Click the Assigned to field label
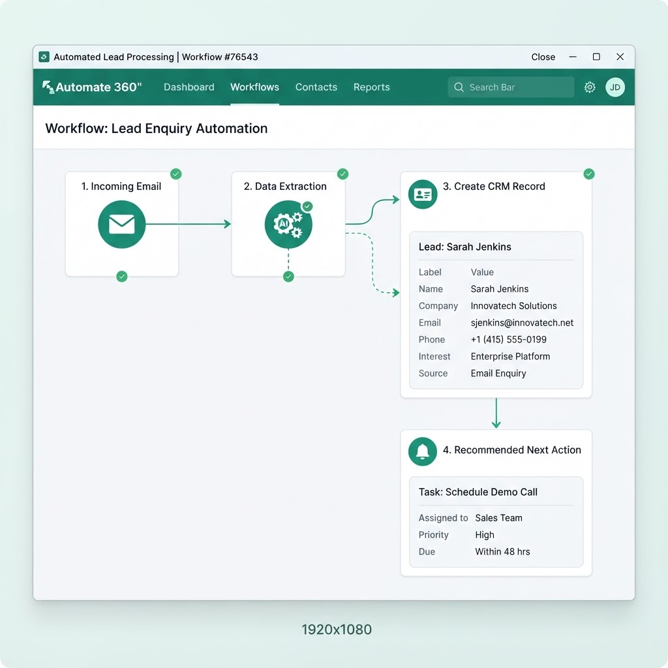The image size is (668, 668). (x=443, y=518)
